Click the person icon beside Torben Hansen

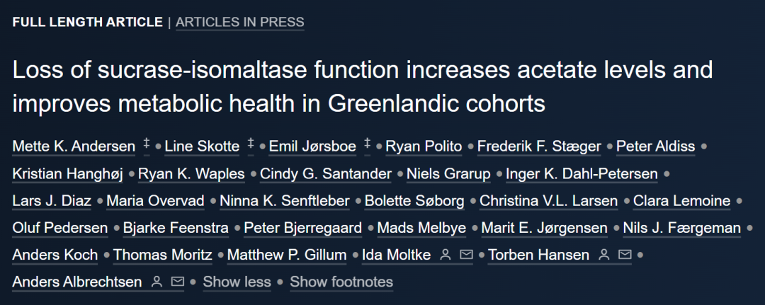[604, 254]
